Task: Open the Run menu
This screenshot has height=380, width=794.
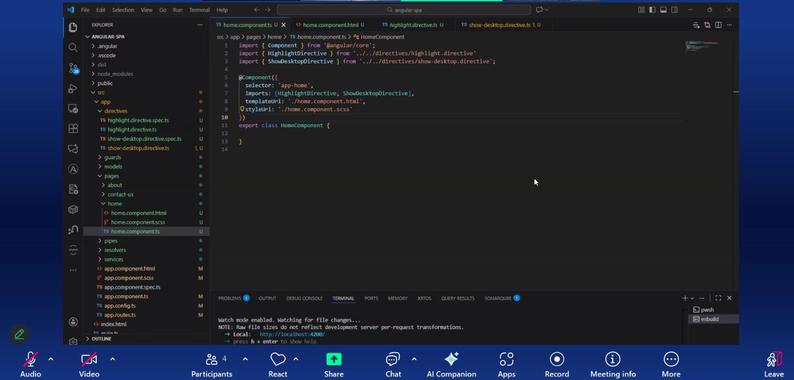Action: [x=178, y=10]
